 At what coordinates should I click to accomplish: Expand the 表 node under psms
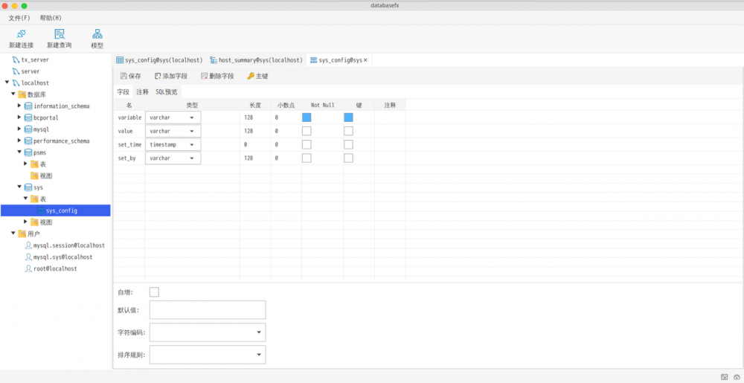tap(25, 164)
